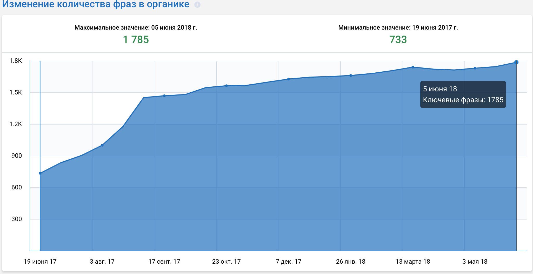Click the maximum value number 1 785

coord(136,40)
